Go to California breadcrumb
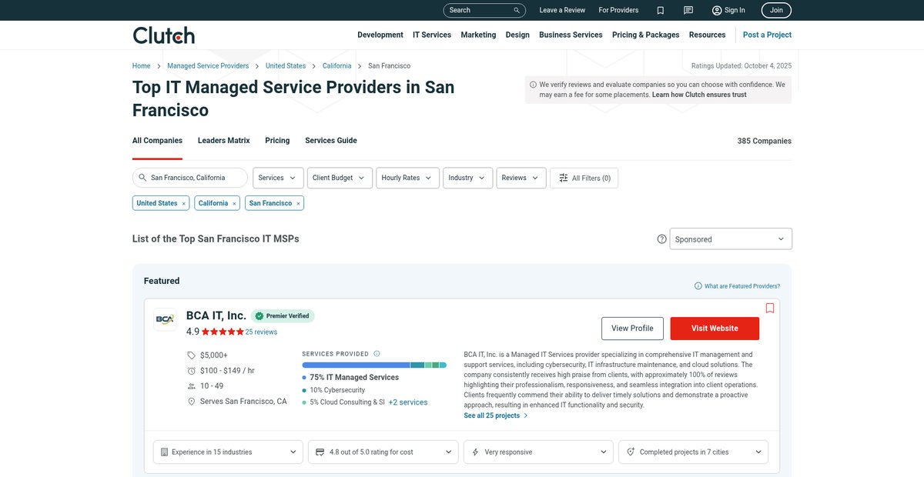The height and width of the screenshot is (477, 924). 337,66
